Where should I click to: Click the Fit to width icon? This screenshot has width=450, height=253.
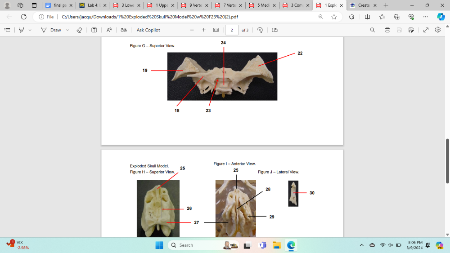(x=216, y=30)
